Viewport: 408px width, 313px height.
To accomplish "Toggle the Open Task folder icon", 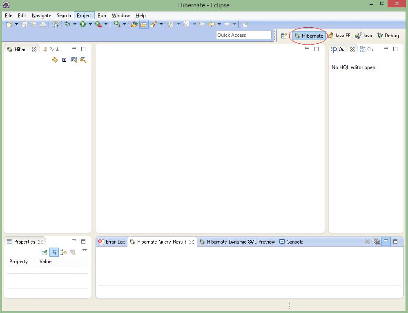I will click(x=144, y=24).
